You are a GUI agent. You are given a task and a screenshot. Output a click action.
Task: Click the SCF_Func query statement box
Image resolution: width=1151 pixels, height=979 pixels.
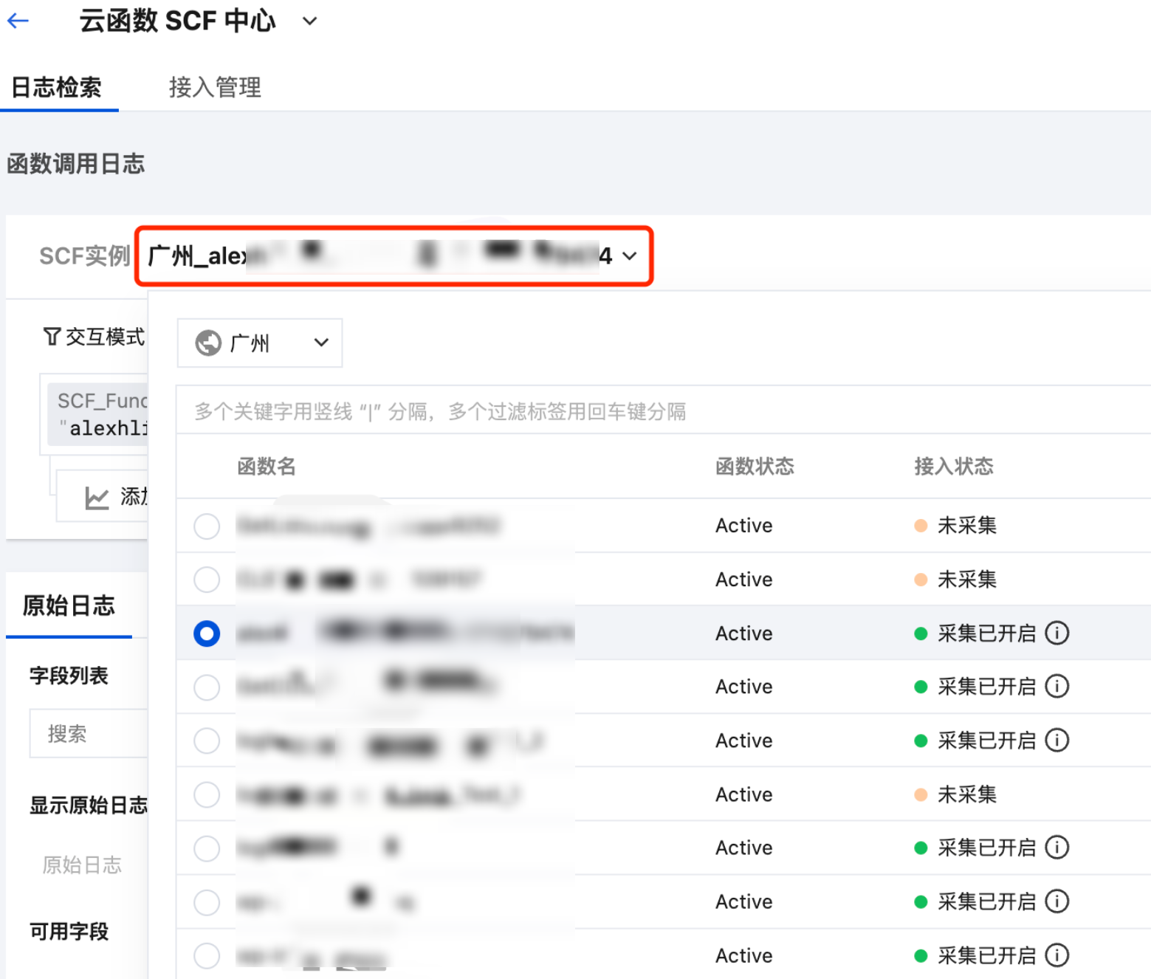[x=98, y=414]
